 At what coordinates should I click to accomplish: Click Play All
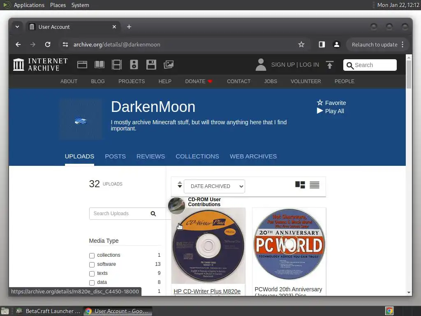tap(330, 111)
